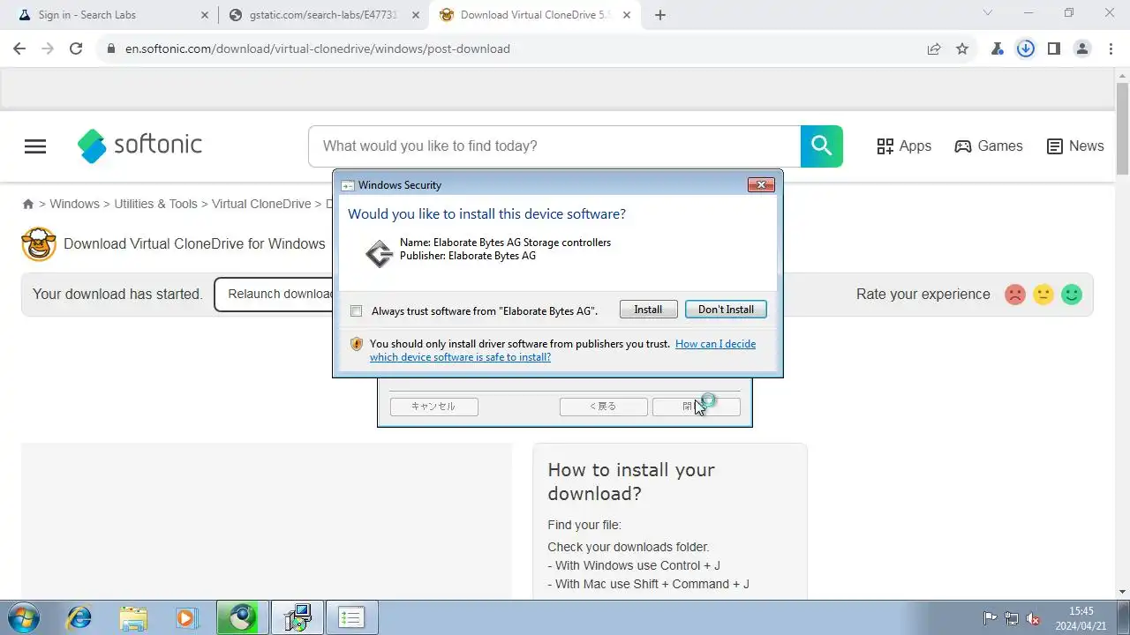Screen dimensions: 1130x635
Task: Bookmark this page with star
Action: coord(962,49)
